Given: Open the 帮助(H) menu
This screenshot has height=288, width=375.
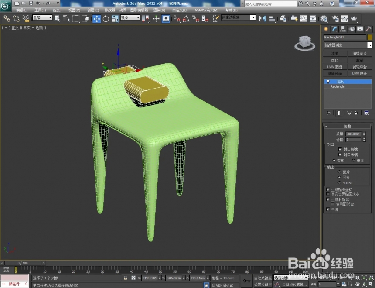Looking at the screenshot, I should 232,10.
